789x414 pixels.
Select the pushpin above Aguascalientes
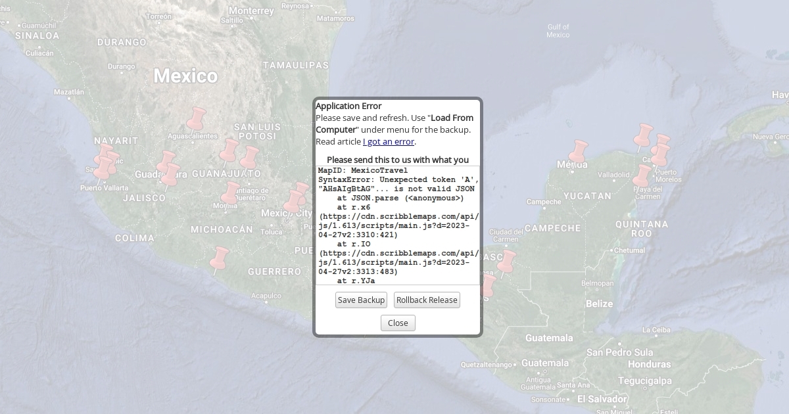(x=195, y=121)
